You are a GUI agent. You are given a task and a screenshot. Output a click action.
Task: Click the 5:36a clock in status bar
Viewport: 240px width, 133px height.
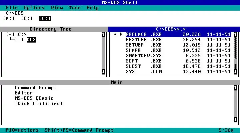click(x=226, y=130)
